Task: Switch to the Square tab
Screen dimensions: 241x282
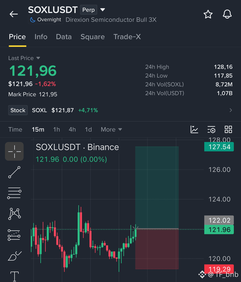Action: [93, 37]
